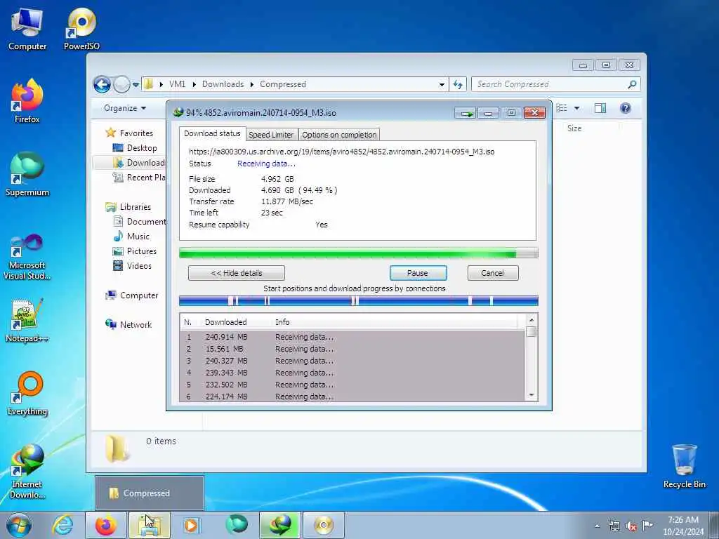
Task: Expand the VM1 breadcrumb arrow
Action: (x=194, y=84)
